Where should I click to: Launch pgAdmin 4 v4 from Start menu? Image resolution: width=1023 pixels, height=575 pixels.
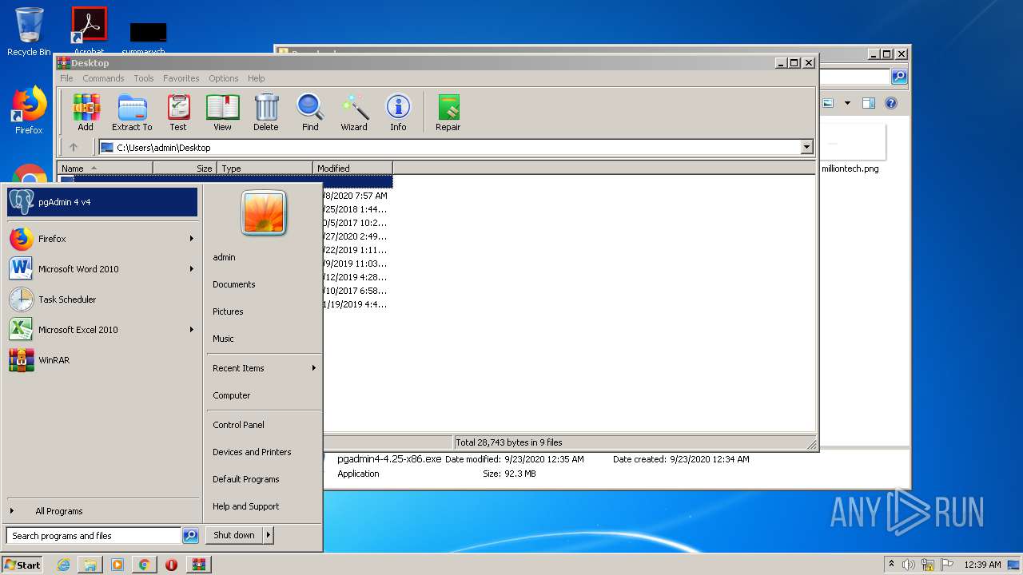coord(102,202)
